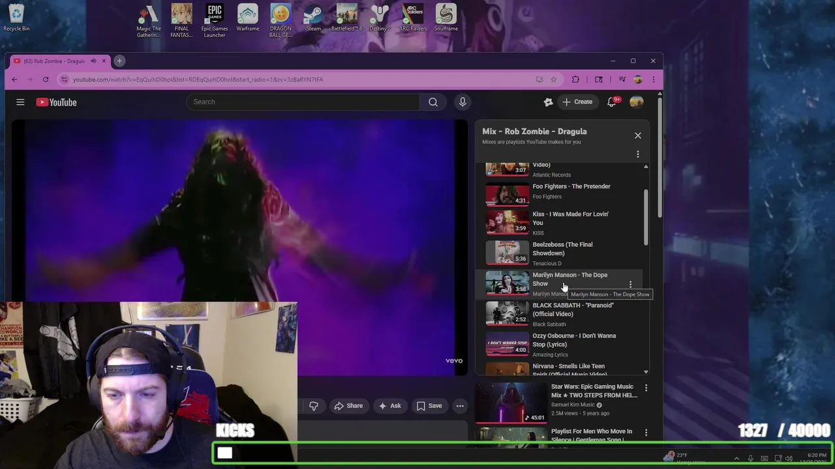
Task: Launch Battlefield 6 desktop shortcut
Action: click(x=346, y=18)
